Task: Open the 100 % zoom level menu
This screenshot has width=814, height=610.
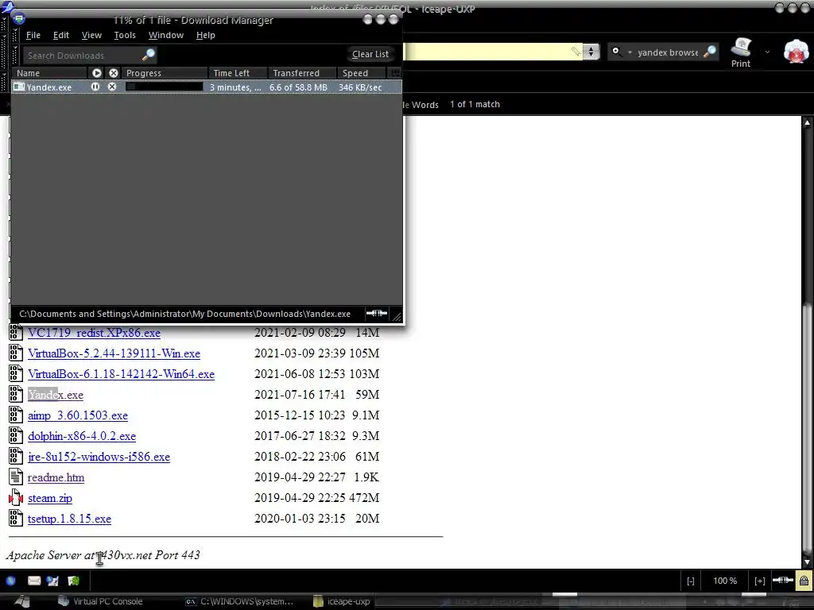Action: coord(725,581)
